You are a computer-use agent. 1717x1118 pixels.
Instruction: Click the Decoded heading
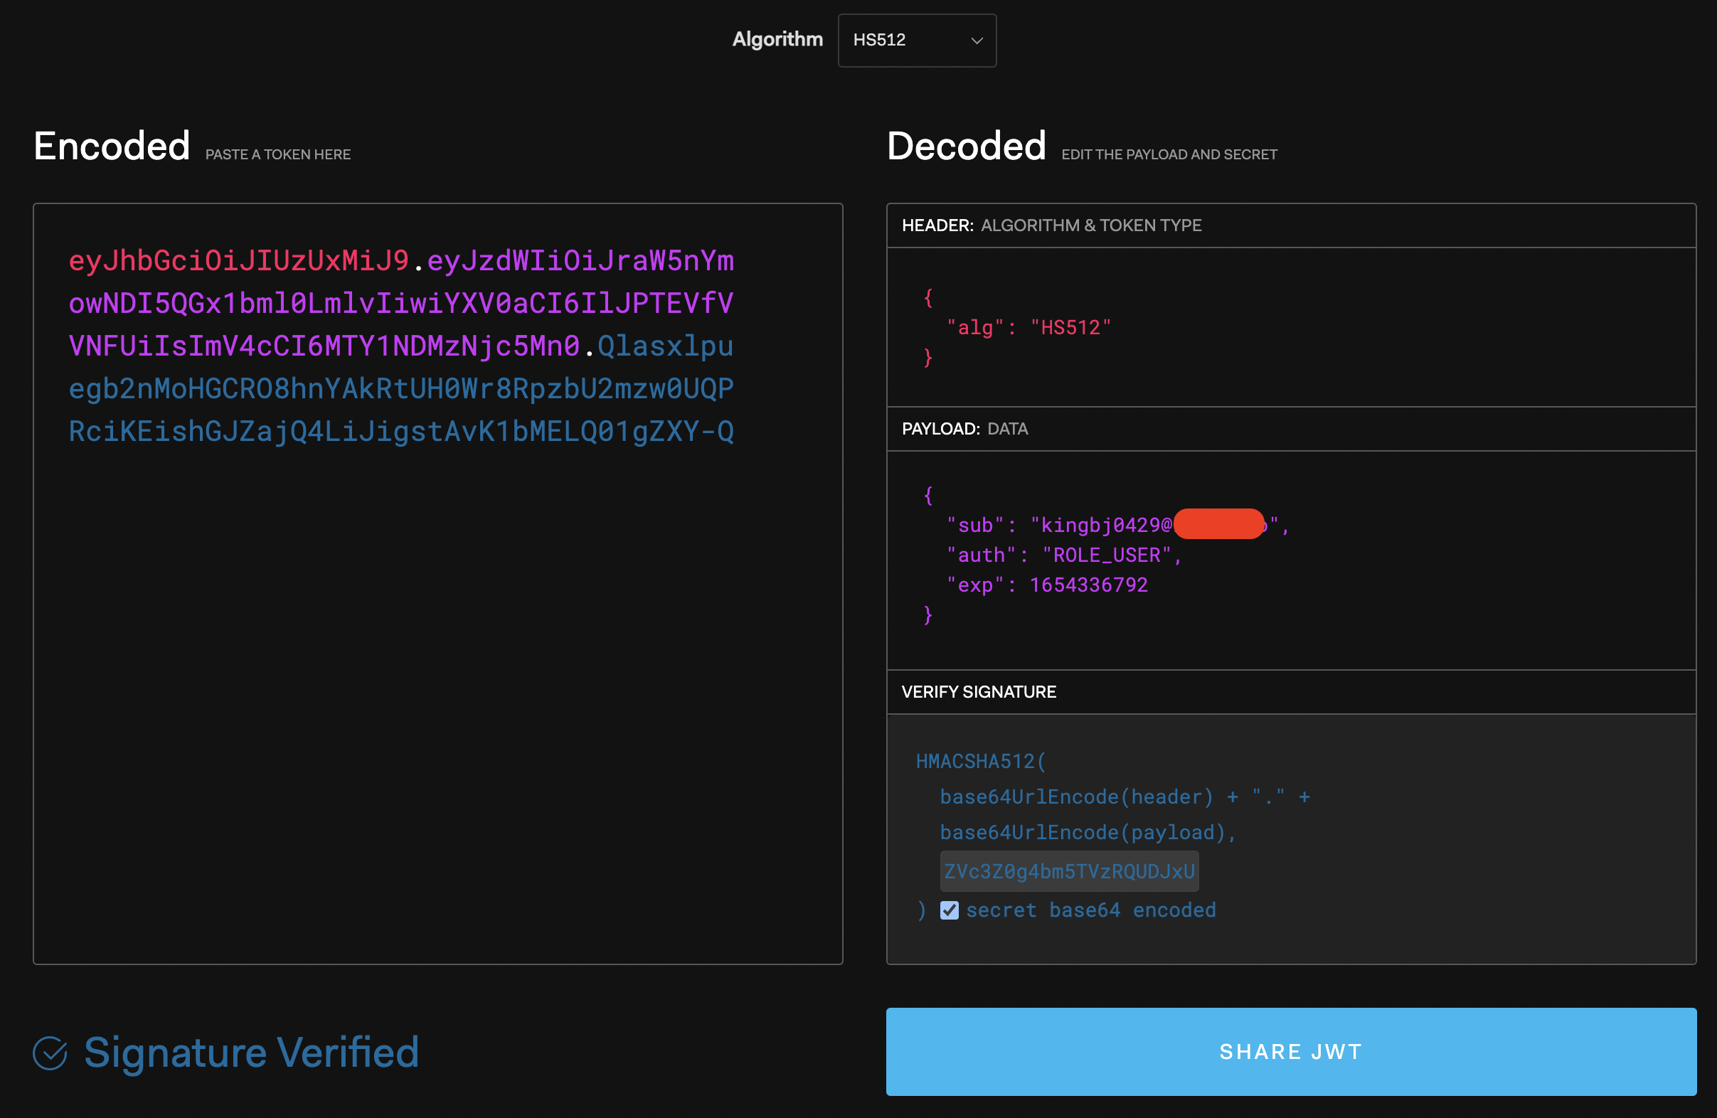pyautogui.click(x=965, y=147)
